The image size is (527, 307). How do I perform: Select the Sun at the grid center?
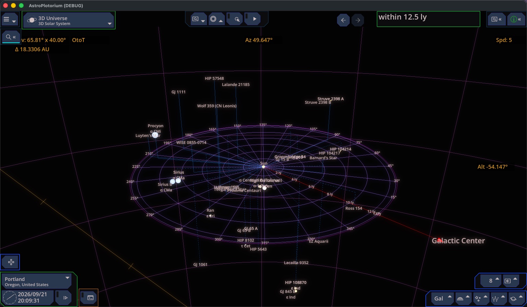(263, 167)
